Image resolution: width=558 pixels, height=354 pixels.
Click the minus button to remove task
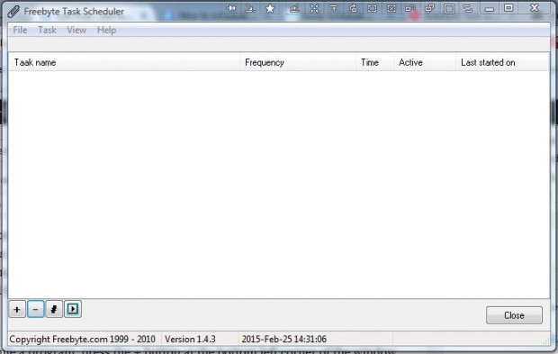point(36,309)
